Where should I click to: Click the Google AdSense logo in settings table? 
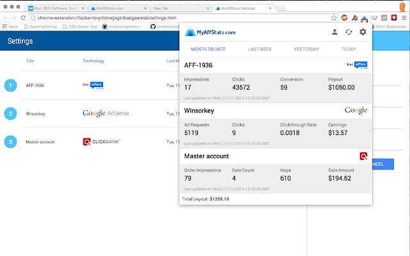pos(106,113)
